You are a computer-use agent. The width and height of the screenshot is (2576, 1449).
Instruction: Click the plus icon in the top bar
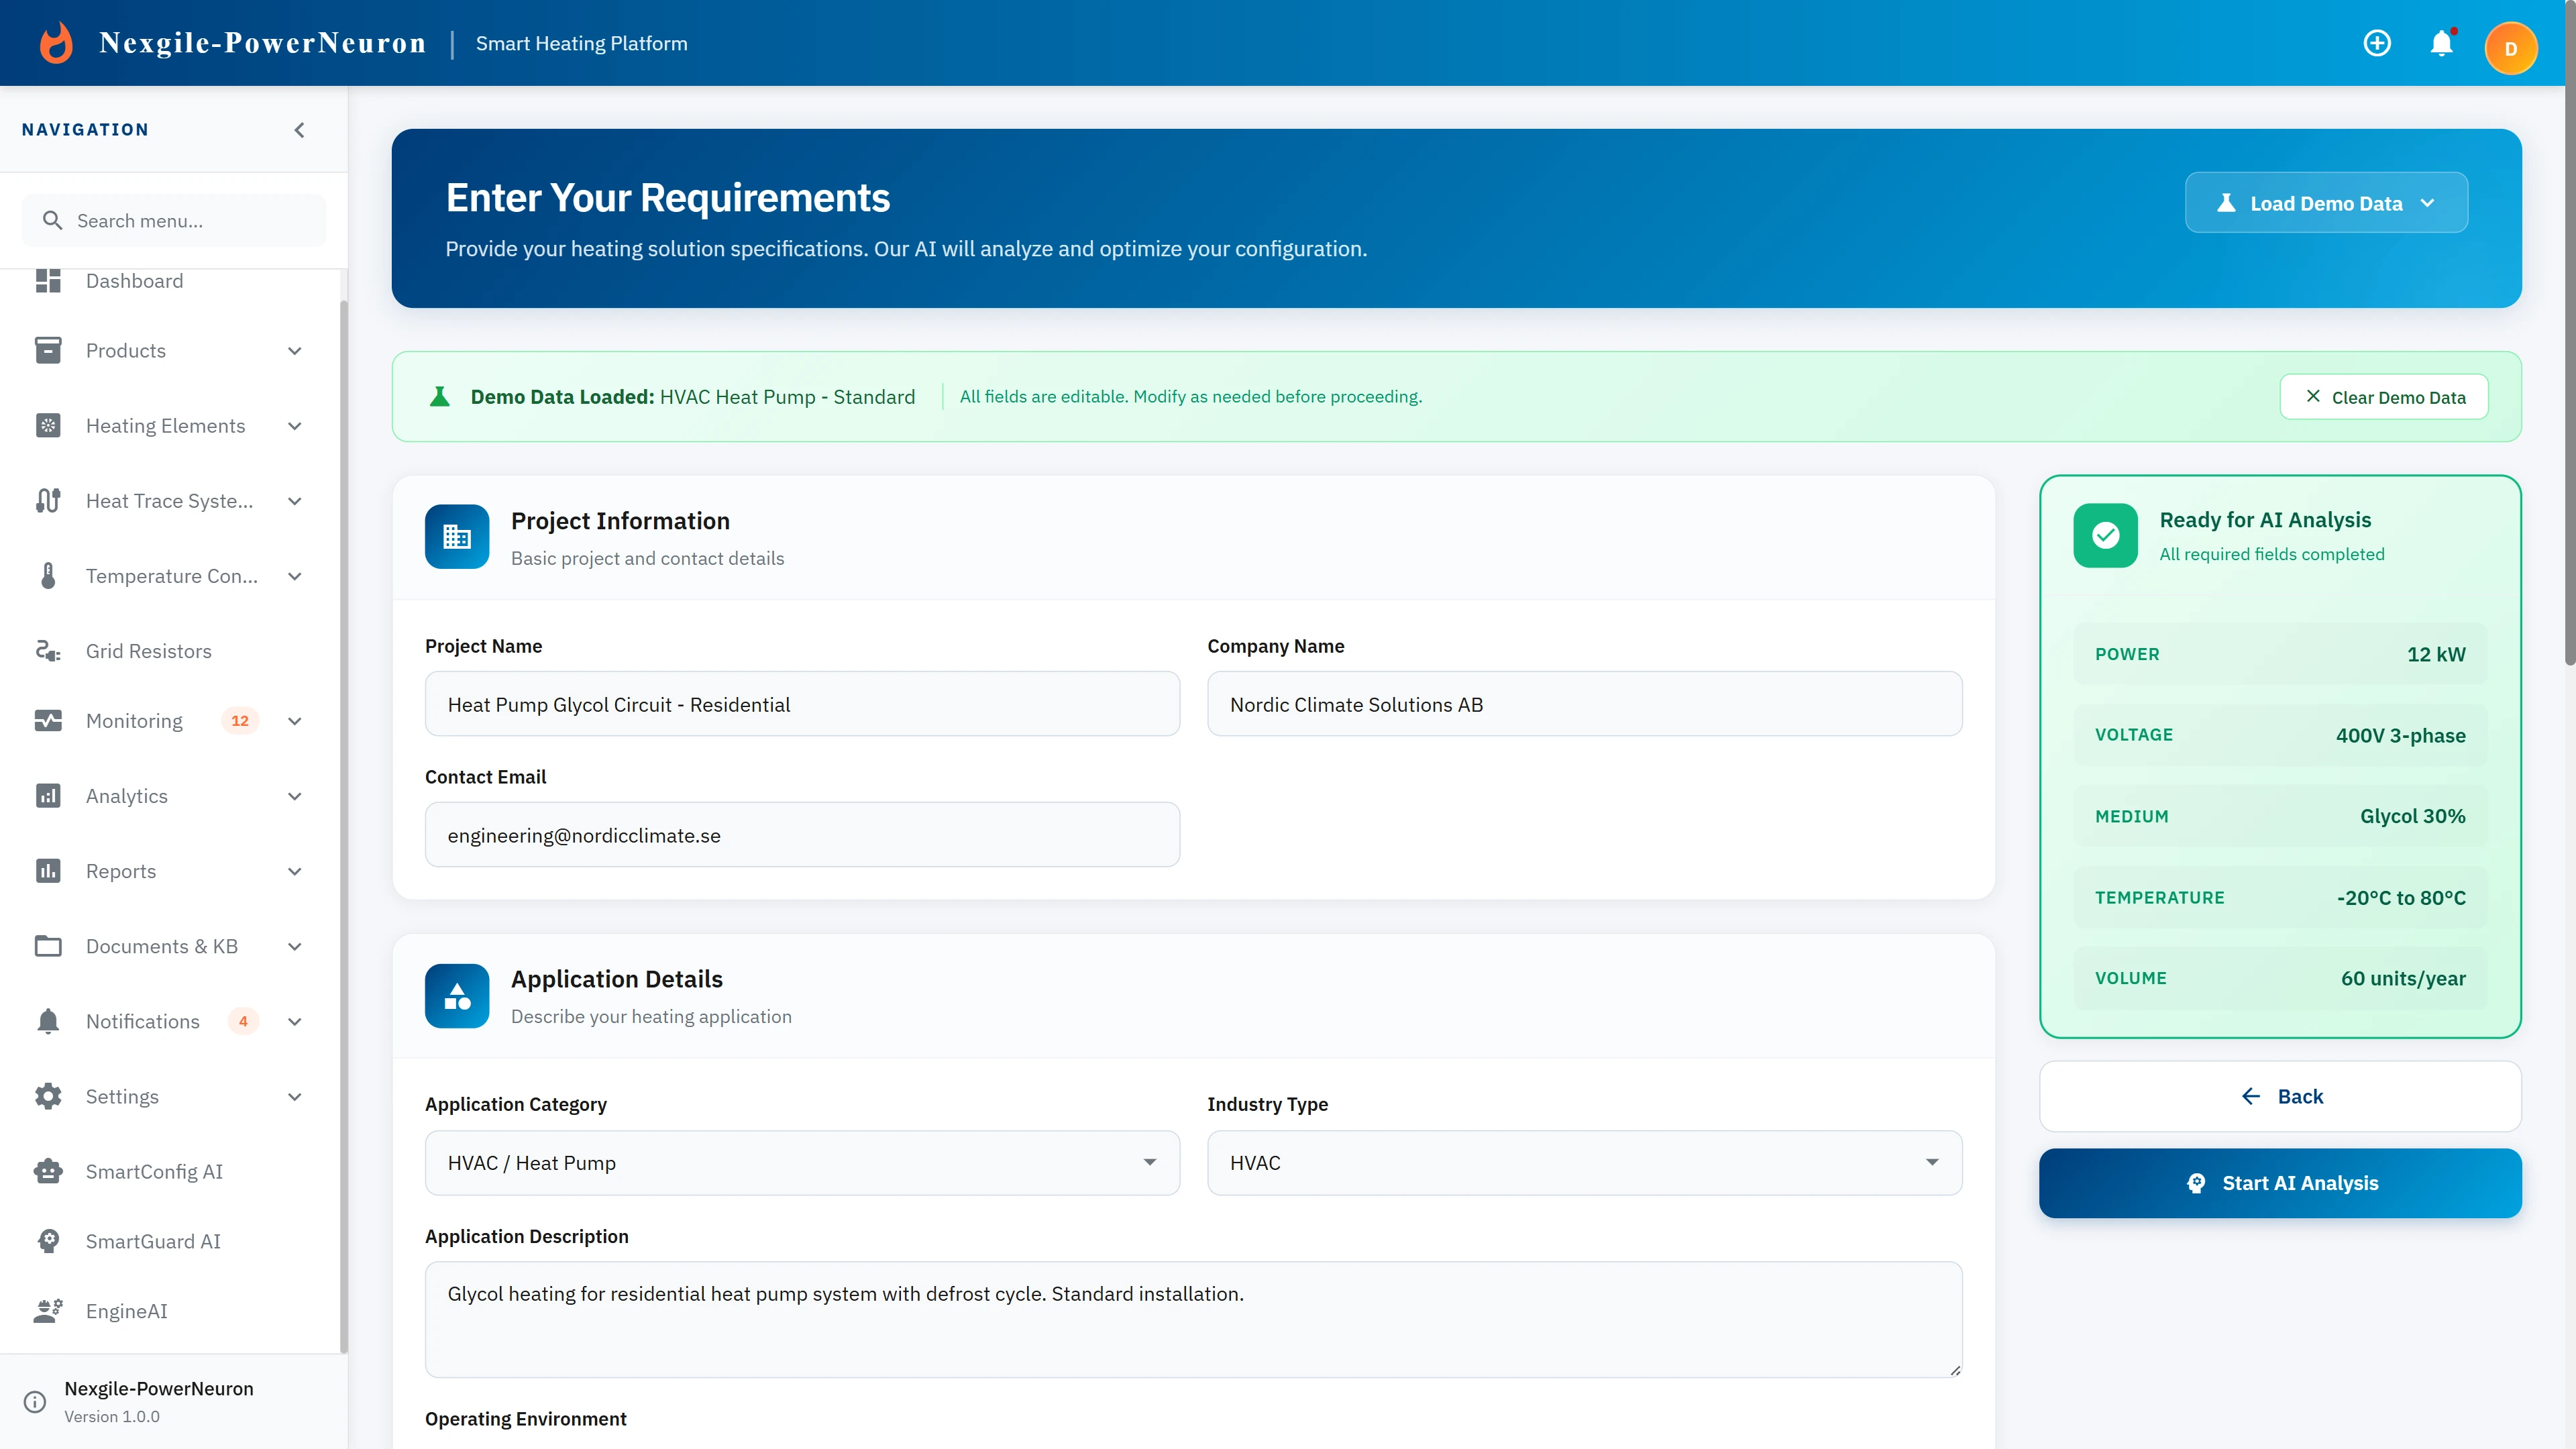click(x=2377, y=43)
